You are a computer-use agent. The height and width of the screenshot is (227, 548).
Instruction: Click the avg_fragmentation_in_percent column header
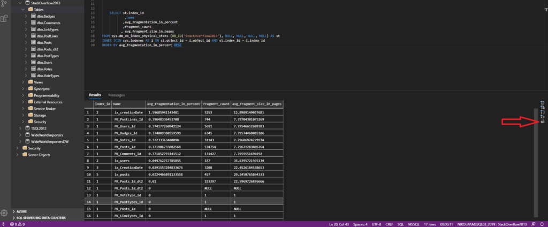(174, 104)
